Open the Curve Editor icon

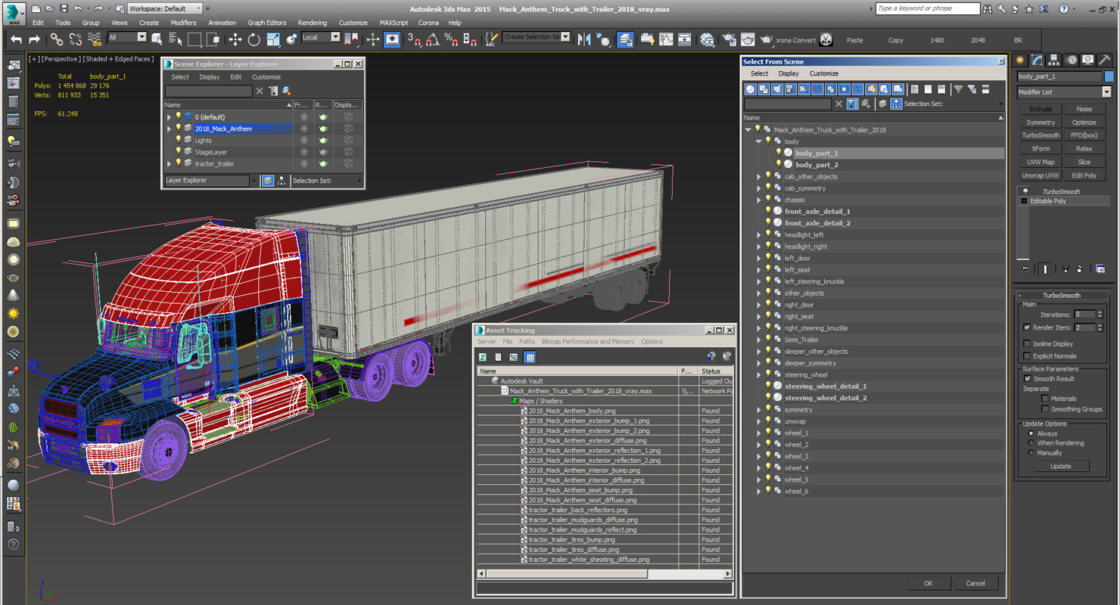click(x=666, y=39)
